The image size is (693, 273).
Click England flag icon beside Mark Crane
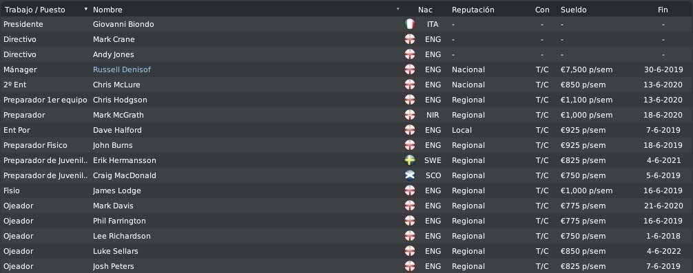pyautogui.click(x=410, y=39)
